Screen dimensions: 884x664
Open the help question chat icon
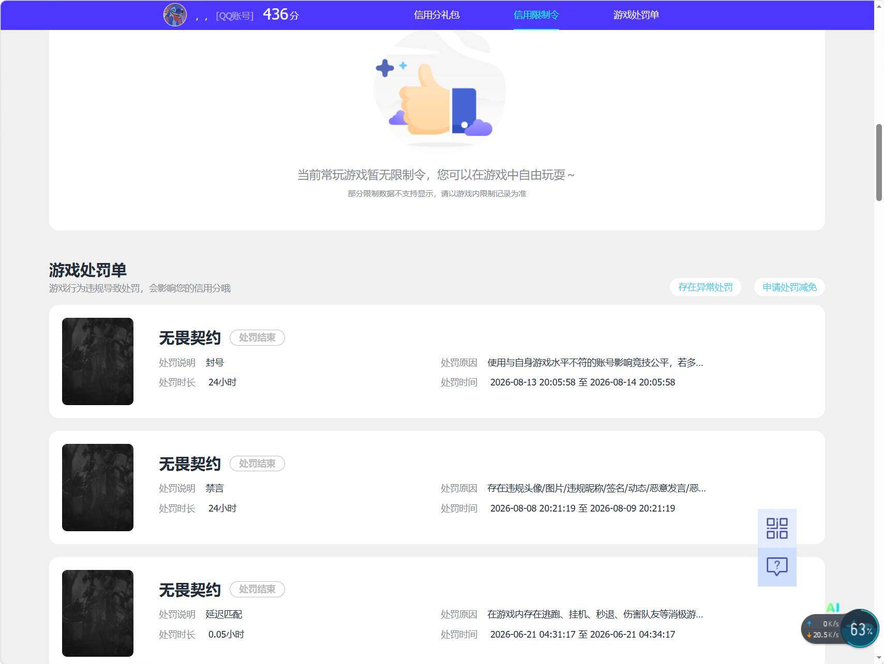(x=777, y=567)
